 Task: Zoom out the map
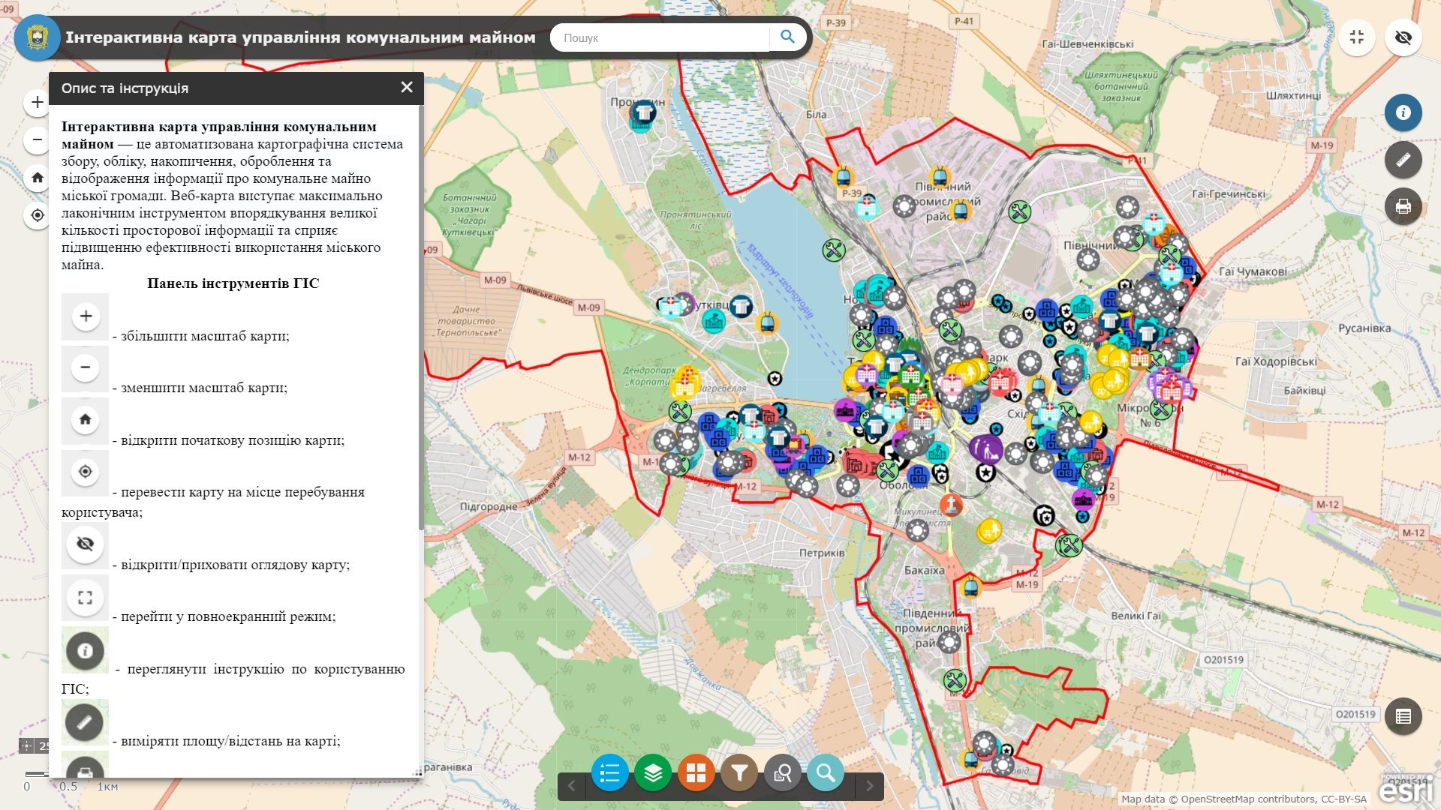pyautogui.click(x=38, y=139)
